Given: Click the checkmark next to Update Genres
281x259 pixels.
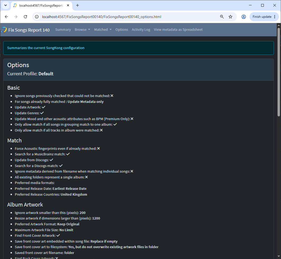Looking at the screenshot, I should pyautogui.click(x=42, y=113).
